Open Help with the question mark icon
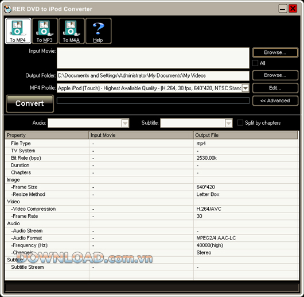The width and height of the screenshot is (304, 297). [98, 31]
